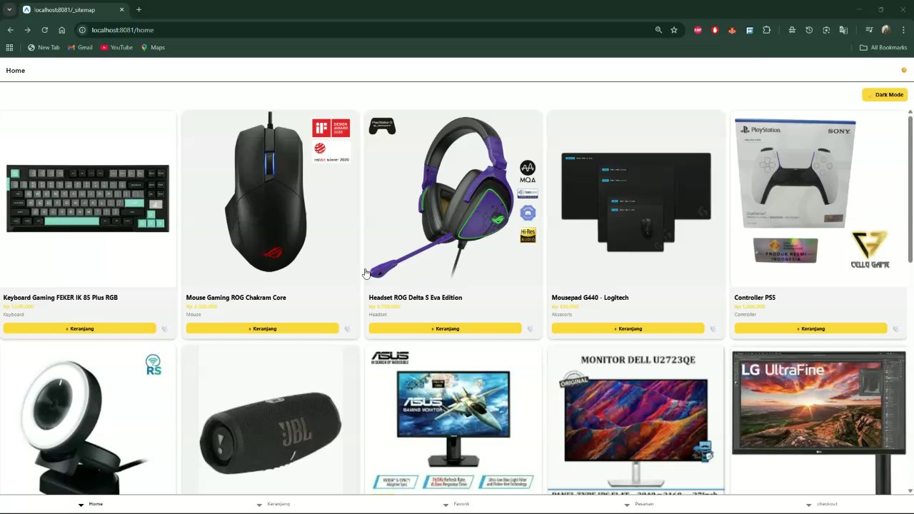The height and width of the screenshot is (514, 914).
Task: Bookmark this page with the star icon
Action: pyautogui.click(x=673, y=30)
